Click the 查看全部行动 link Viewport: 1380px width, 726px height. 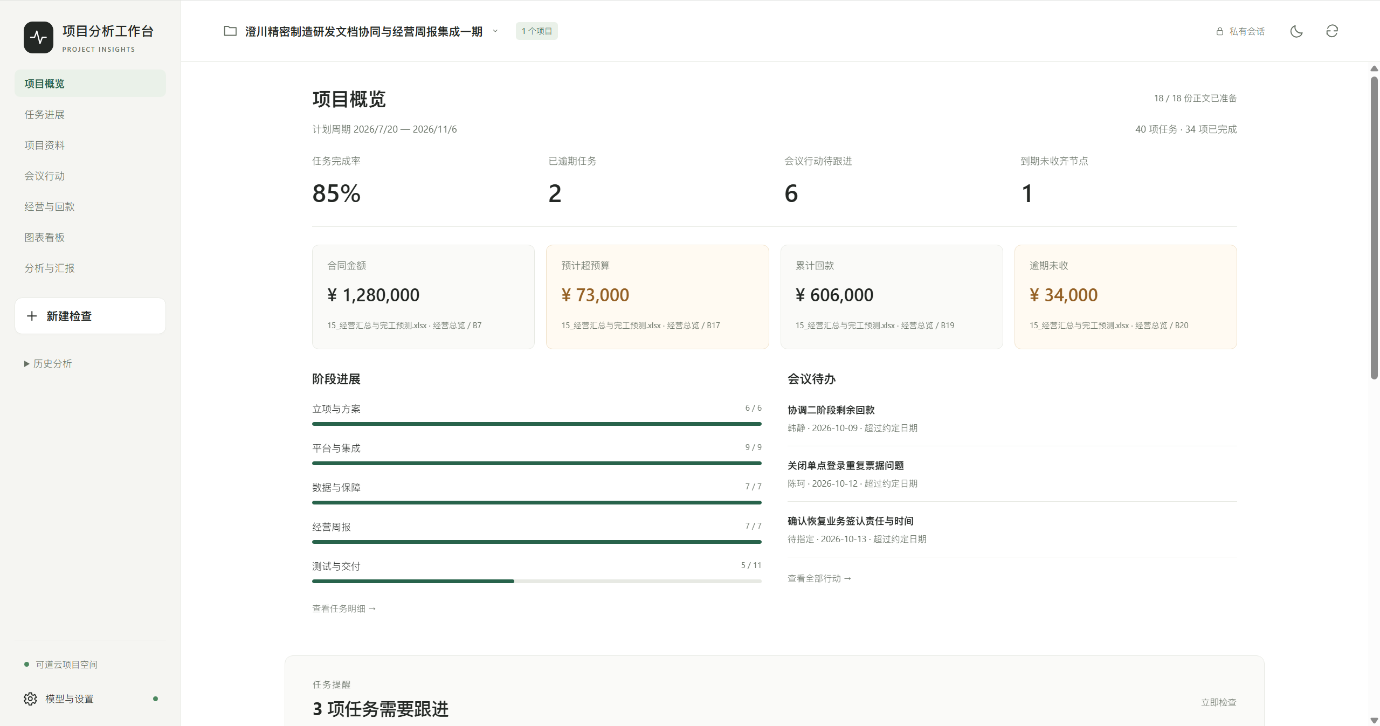pyautogui.click(x=819, y=578)
